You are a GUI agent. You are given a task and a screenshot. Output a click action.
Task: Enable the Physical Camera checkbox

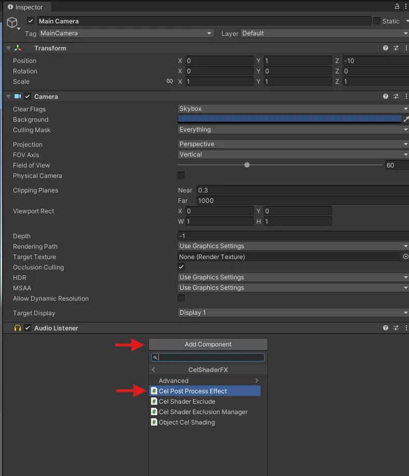tap(181, 175)
